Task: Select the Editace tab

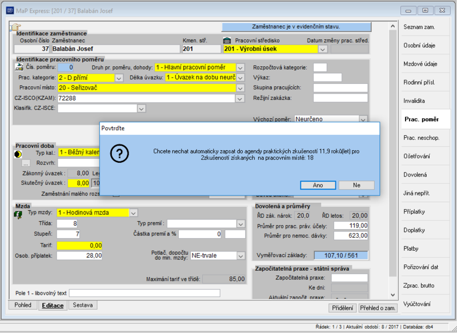Action: (53, 306)
